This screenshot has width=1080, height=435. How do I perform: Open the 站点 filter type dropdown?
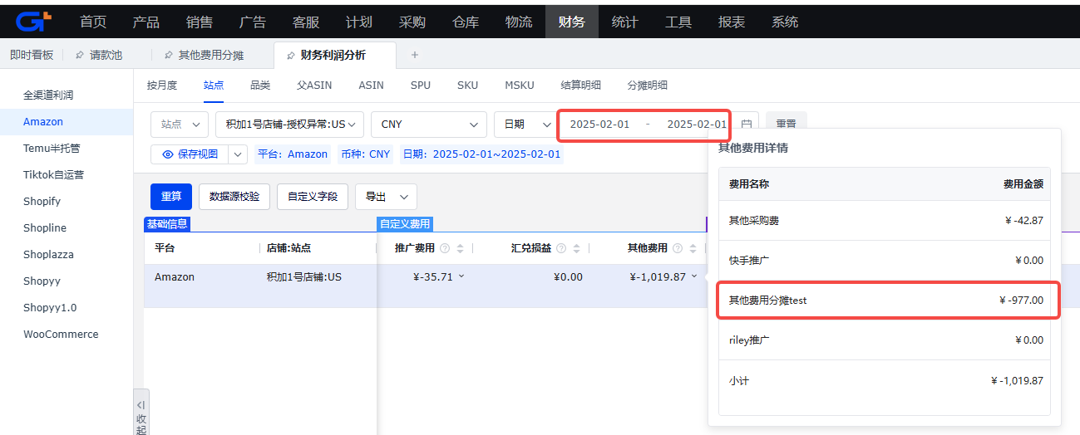[x=180, y=124]
